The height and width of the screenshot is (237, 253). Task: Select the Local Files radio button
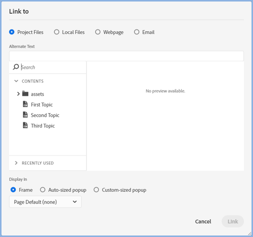point(57,32)
